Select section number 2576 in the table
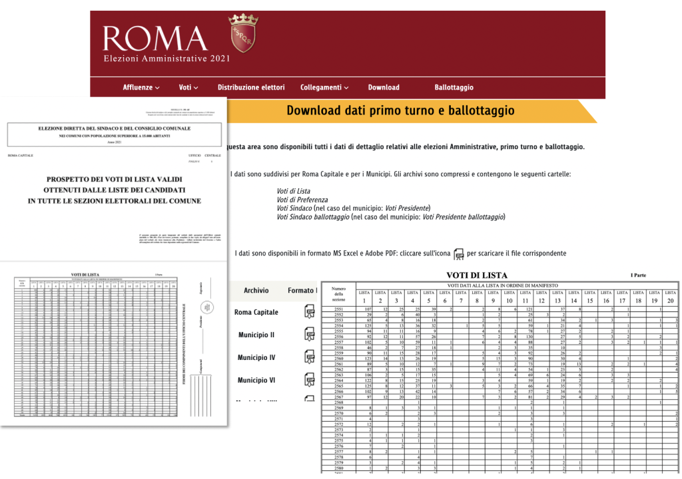682x479 pixels. coord(338,446)
